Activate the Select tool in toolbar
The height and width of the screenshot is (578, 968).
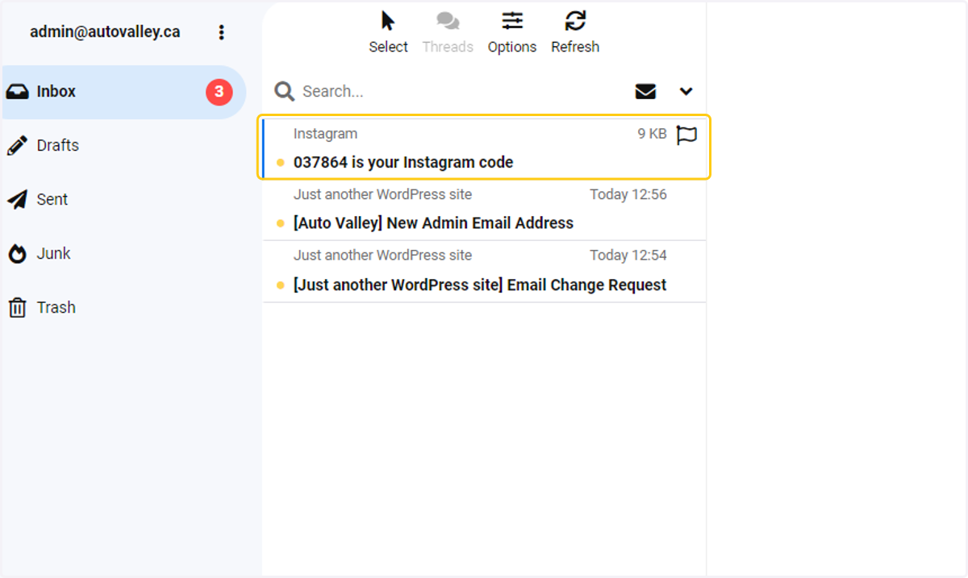coord(388,32)
